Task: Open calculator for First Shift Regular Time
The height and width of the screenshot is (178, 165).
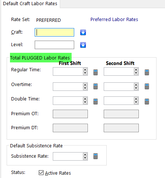Action: 96,72
